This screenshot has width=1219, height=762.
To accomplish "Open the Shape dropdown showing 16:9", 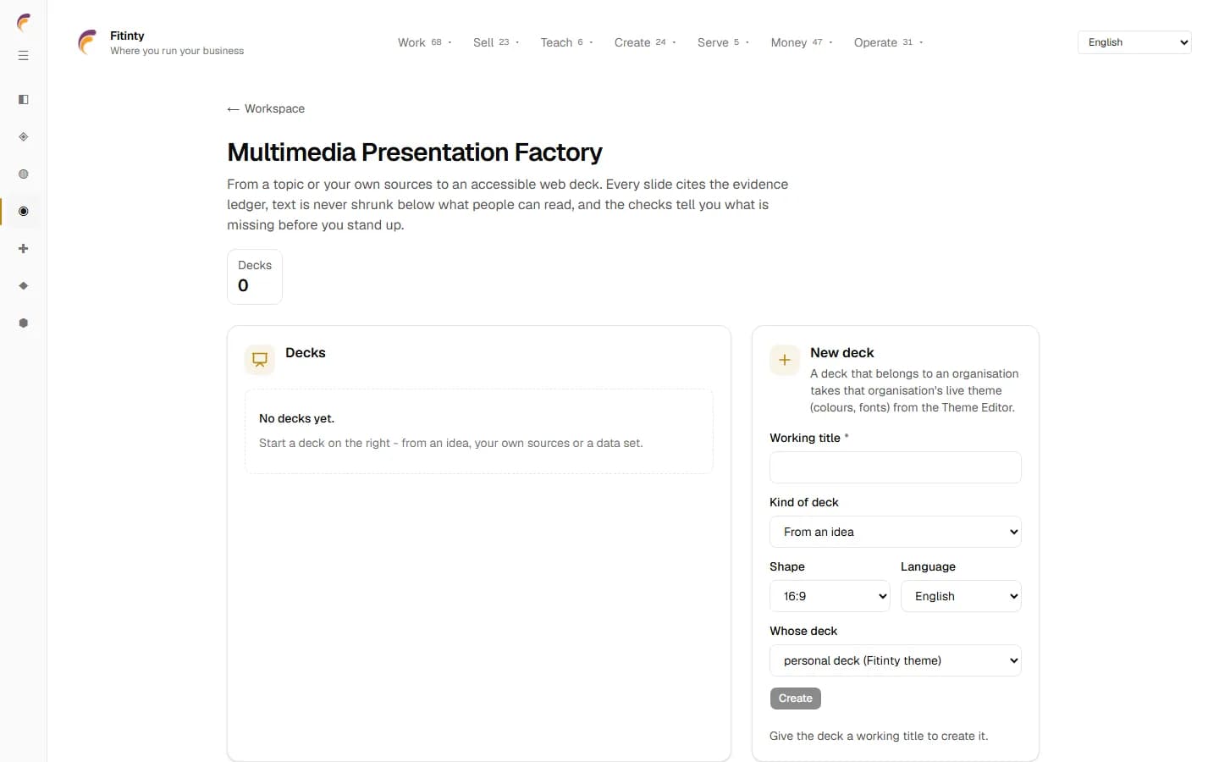I will (x=830, y=596).
